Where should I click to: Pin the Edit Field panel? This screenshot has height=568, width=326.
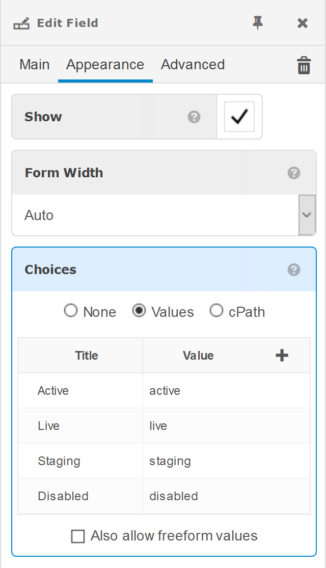[258, 23]
